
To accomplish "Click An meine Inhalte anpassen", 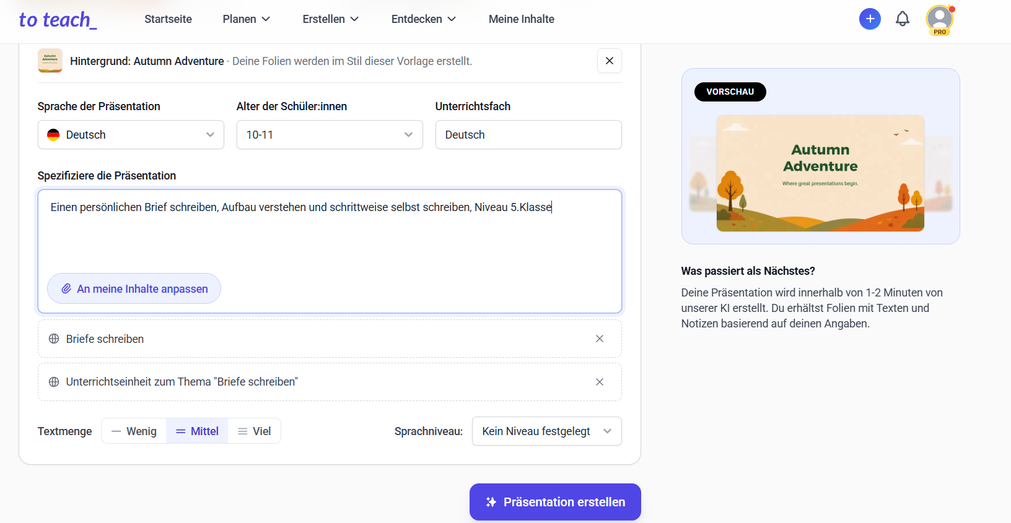I will coord(134,289).
